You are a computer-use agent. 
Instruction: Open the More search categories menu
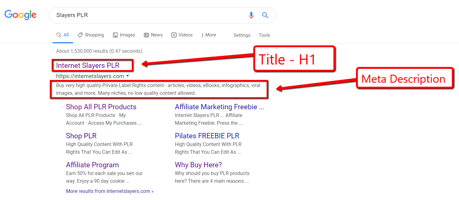pyautogui.click(x=208, y=35)
